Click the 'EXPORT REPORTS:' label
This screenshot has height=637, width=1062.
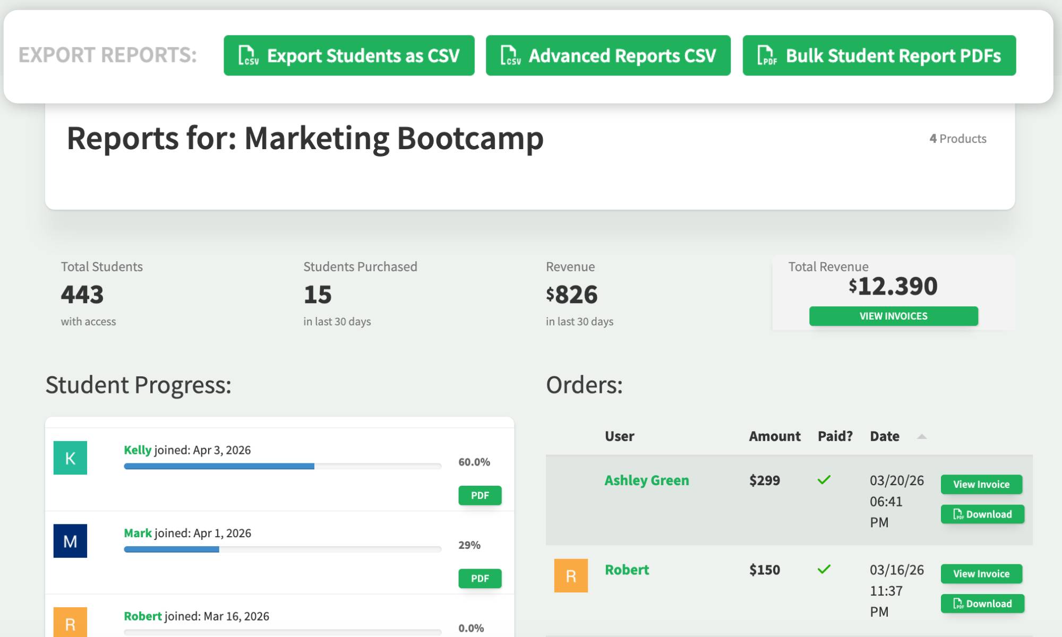(x=108, y=55)
